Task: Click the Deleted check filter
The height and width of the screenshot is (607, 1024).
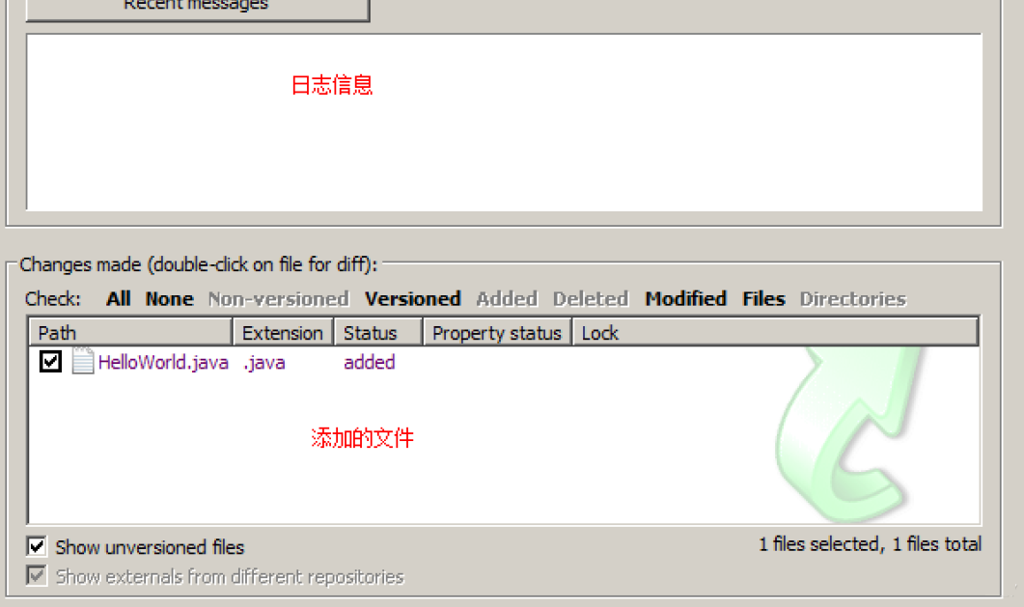Action: (x=591, y=299)
